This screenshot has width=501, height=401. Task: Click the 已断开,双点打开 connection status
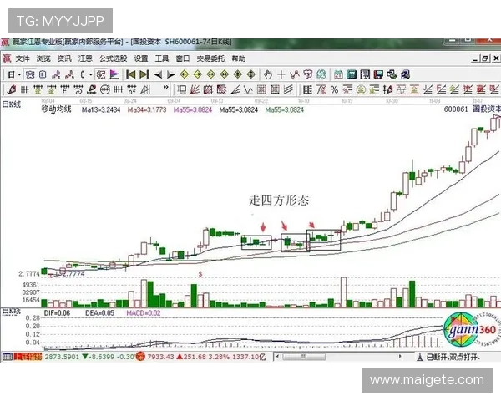click(453, 357)
